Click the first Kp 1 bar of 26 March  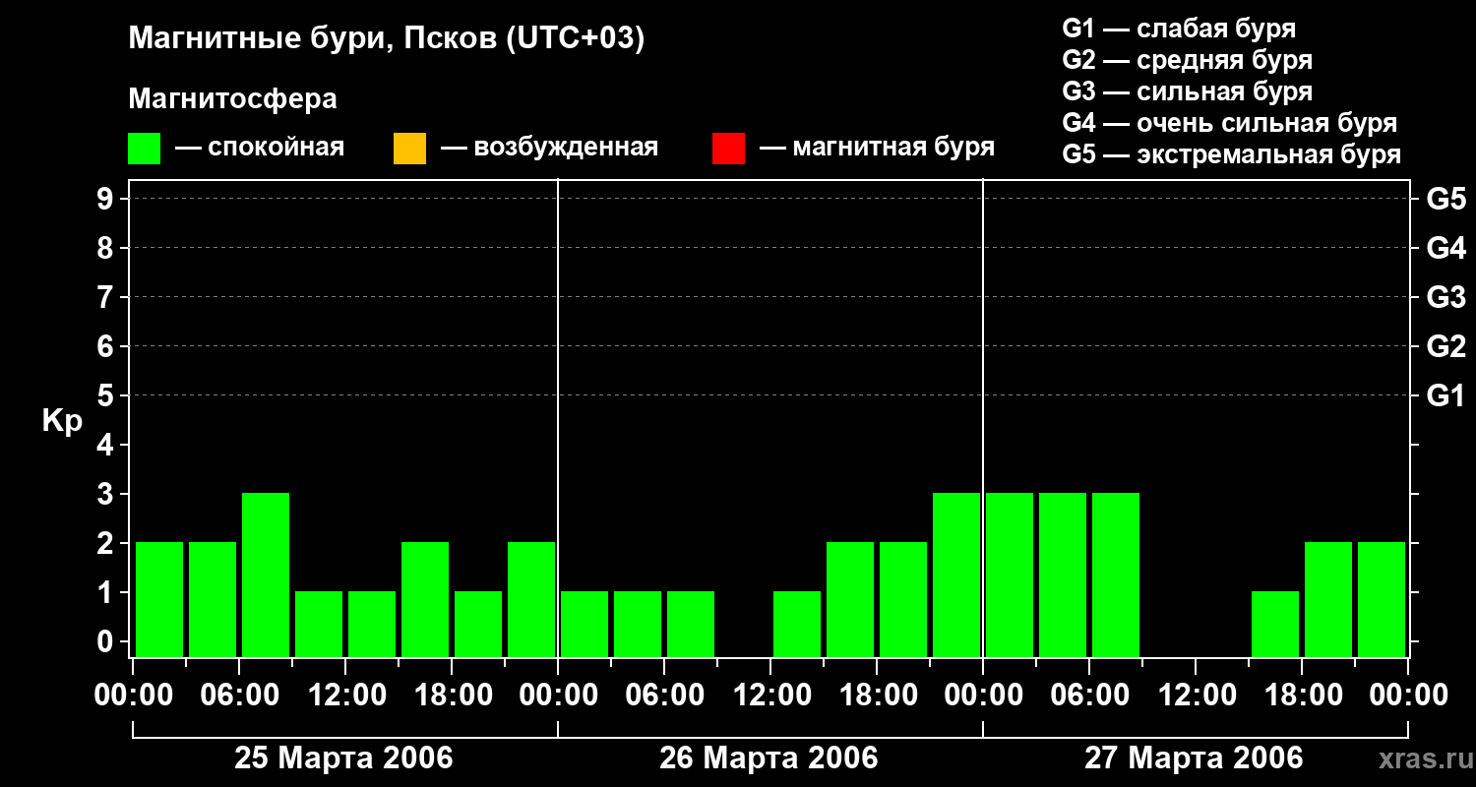(584, 624)
